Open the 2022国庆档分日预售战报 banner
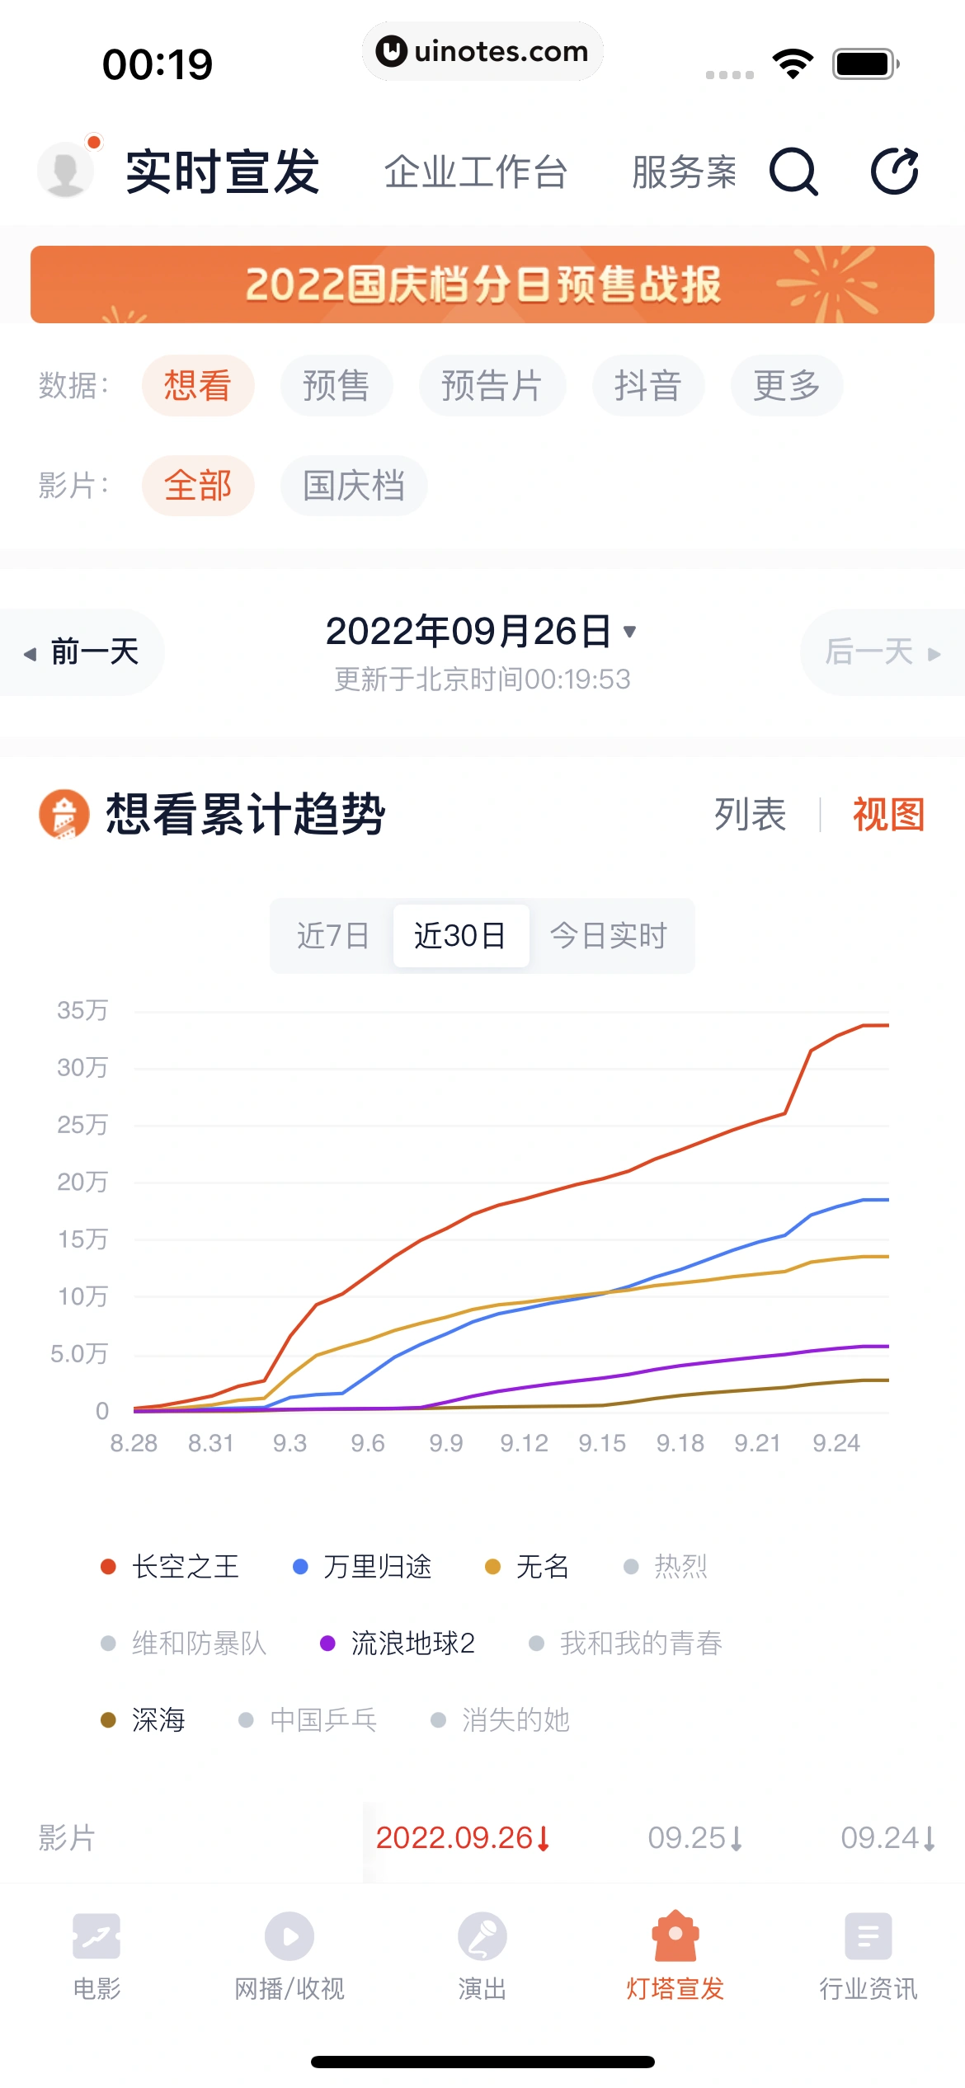Image resolution: width=965 pixels, height=2088 pixels. click(482, 285)
